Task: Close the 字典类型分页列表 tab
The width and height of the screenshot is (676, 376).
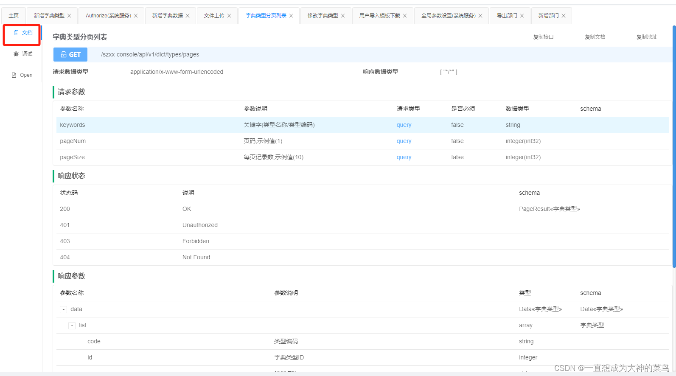Action: coord(291,16)
